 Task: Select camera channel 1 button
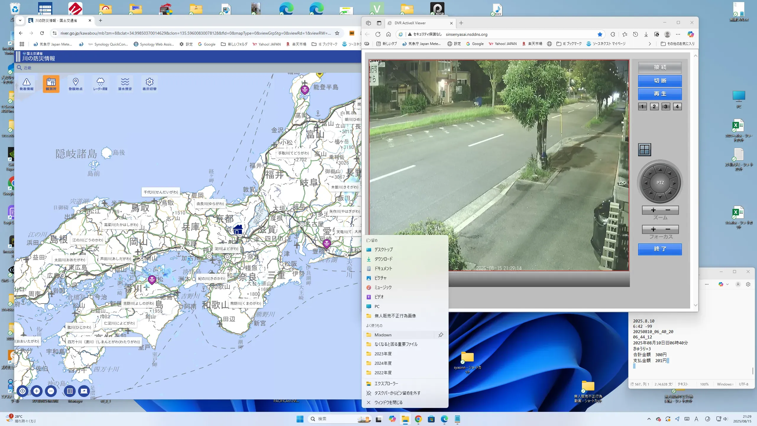642,106
